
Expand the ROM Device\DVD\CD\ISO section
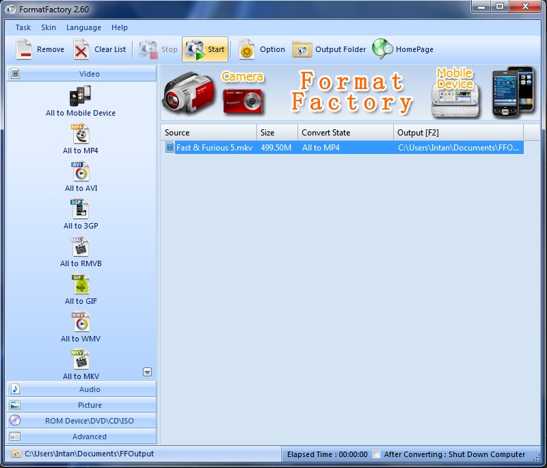coord(81,421)
